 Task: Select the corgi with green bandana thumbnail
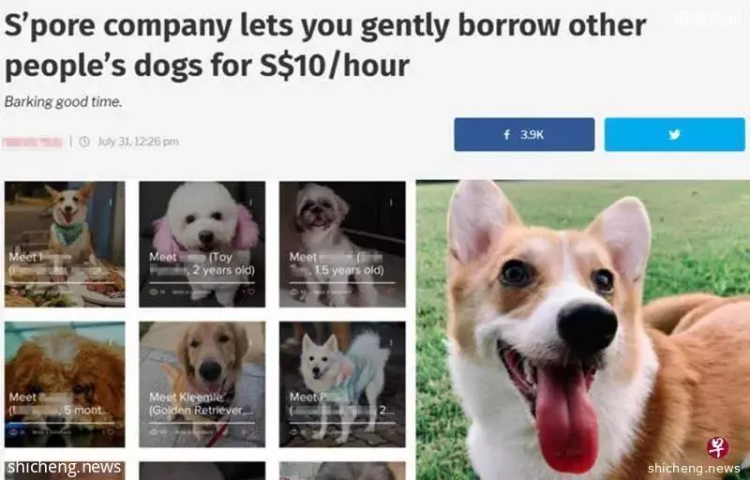click(65, 244)
